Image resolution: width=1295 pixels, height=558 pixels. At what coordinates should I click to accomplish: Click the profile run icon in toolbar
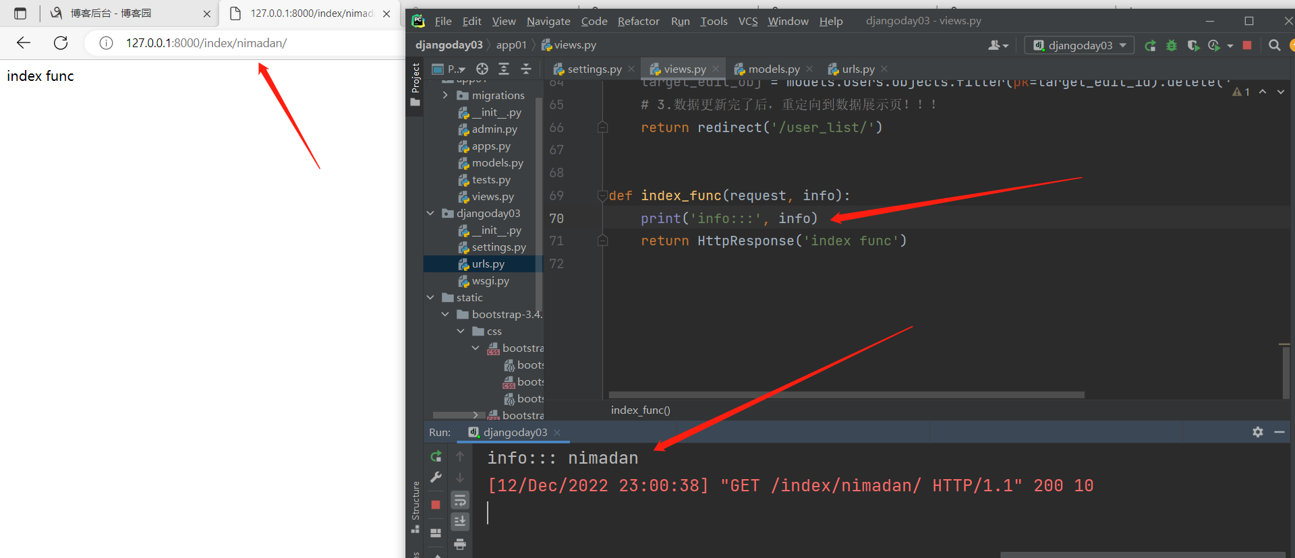coord(1214,45)
